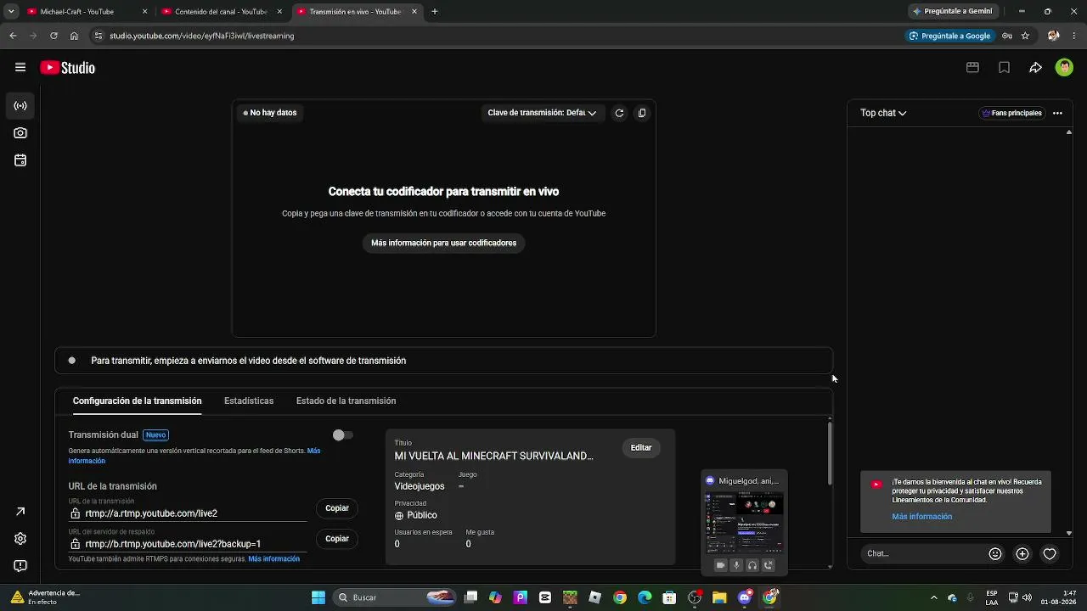This screenshot has height=611, width=1087.
Task: Open the Estado de la transmisión tab
Action: tap(346, 401)
